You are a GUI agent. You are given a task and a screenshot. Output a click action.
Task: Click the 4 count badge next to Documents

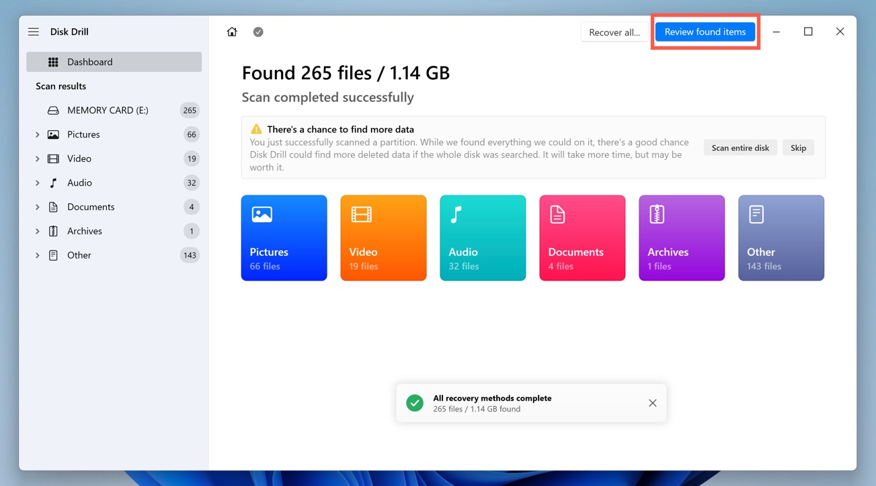pyautogui.click(x=192, y=207)
